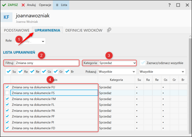Click the maximize window square icon
The height and width of the screenshot is (137, 192).
click(178, 5)
